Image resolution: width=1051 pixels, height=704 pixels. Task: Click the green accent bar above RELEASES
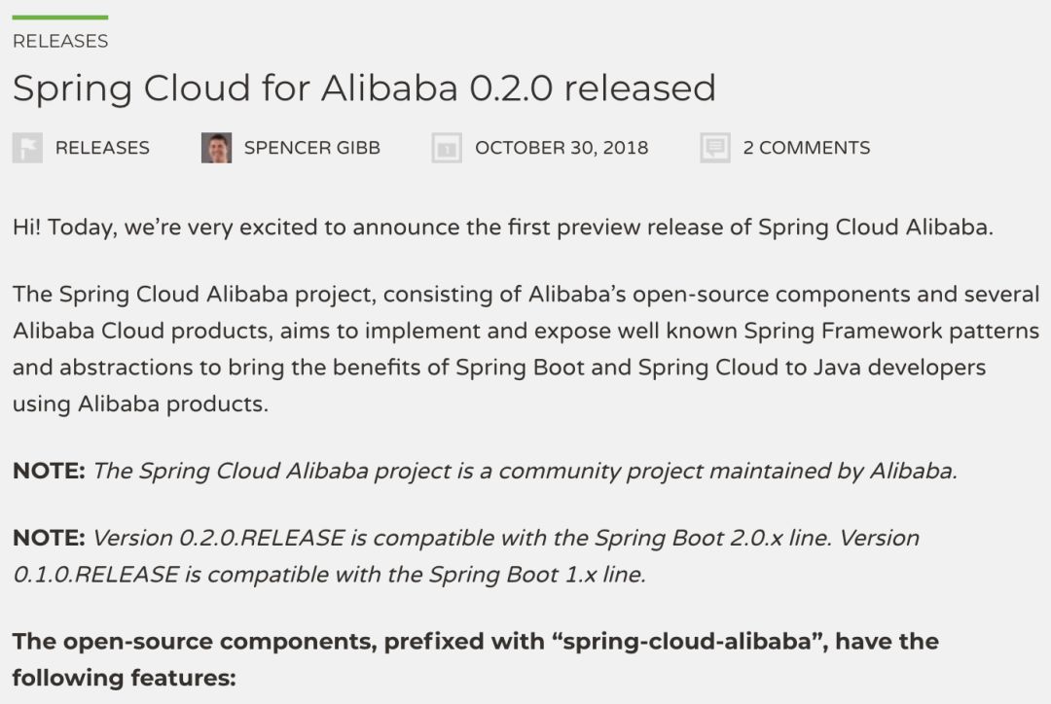[x=60, y=18]
